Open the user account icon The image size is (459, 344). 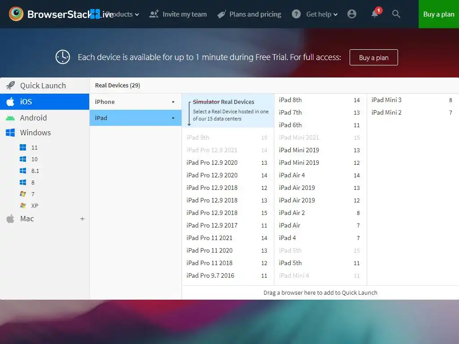tap(351, 14)
